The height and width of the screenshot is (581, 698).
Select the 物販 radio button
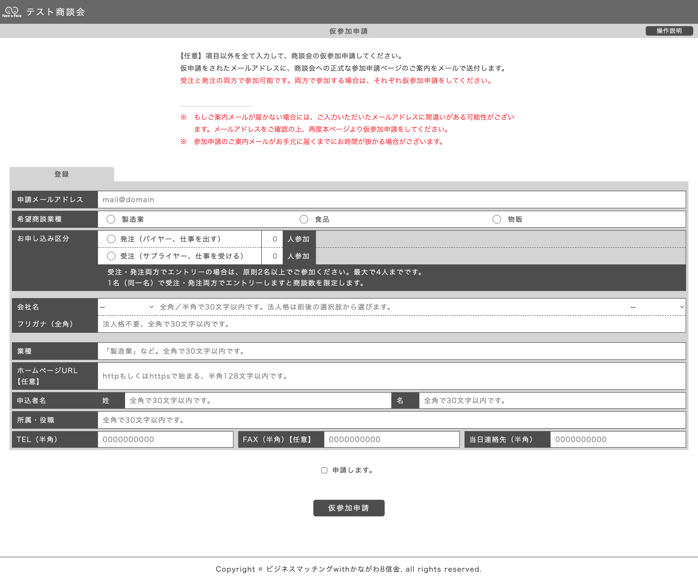click(497, 219)
